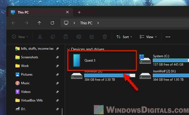The width and height of the screenshot is (189, 115).
Task: Open the Quest 3 device
Action: coord(102,60)
